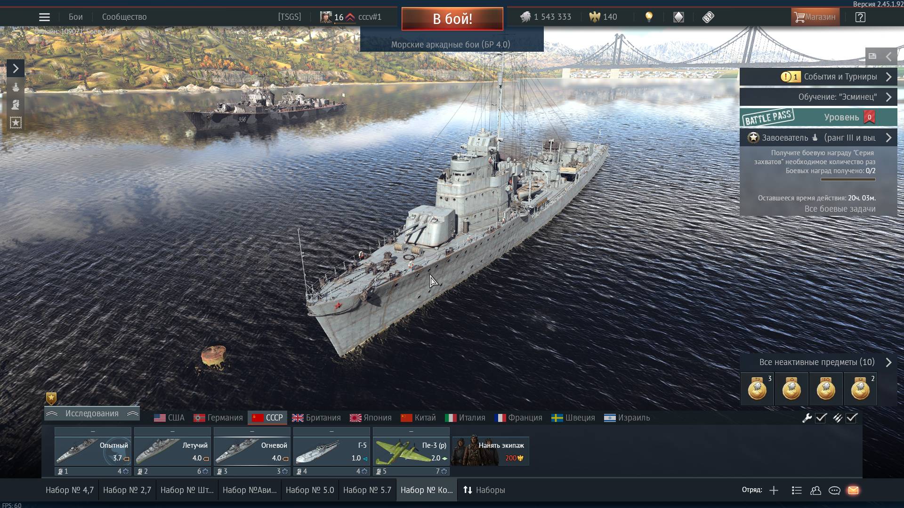Open the help question mark icon
This screenshot has height=508, width=904.
tap(860, 17)
